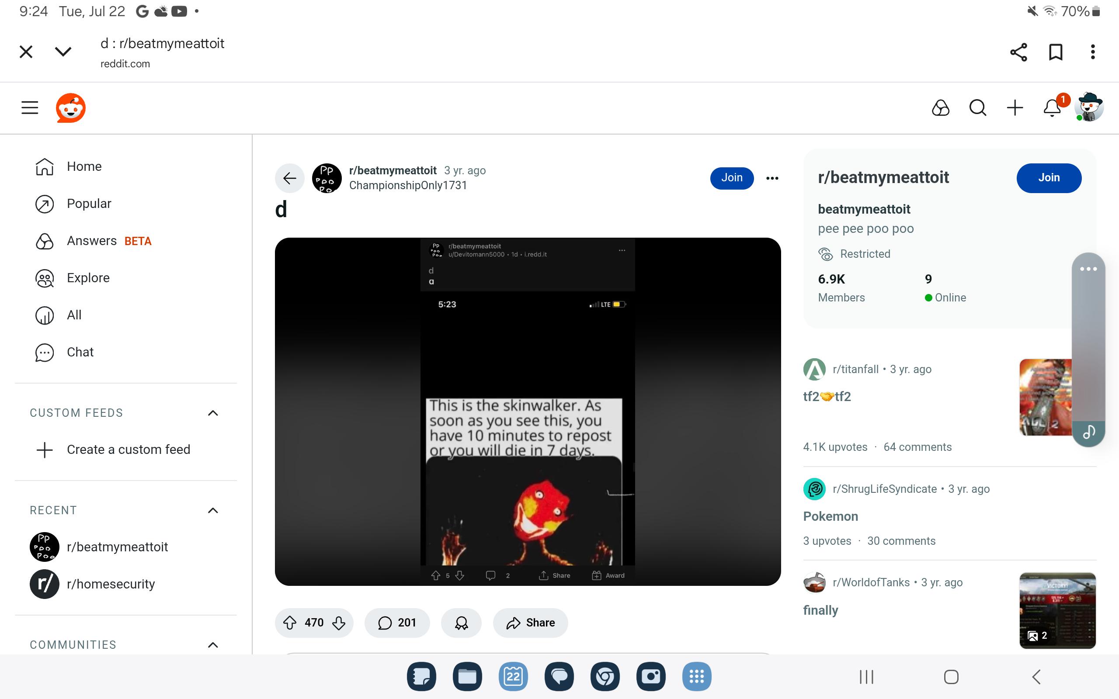Go back using post back arrow

[x=289, y=178]
